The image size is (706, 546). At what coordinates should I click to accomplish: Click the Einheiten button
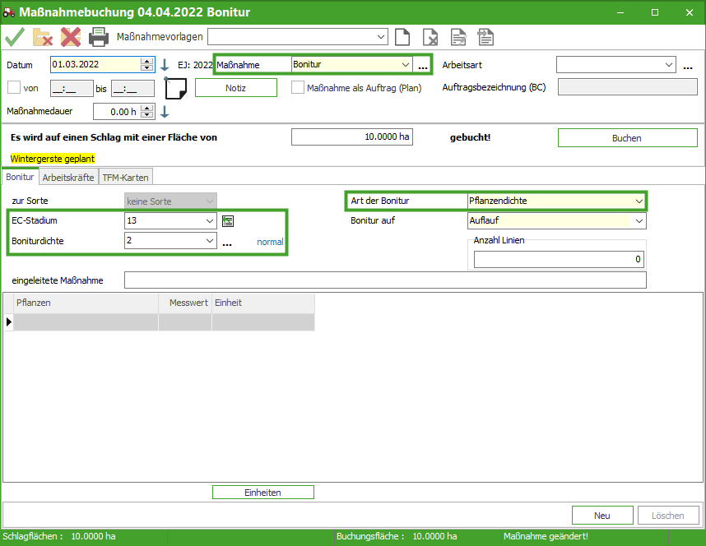tap(262, 493)
